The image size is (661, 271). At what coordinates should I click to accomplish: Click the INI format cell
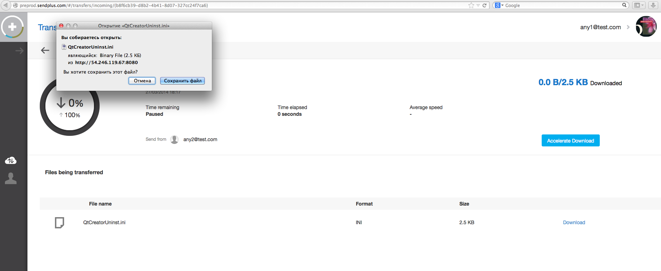[359, 222]
